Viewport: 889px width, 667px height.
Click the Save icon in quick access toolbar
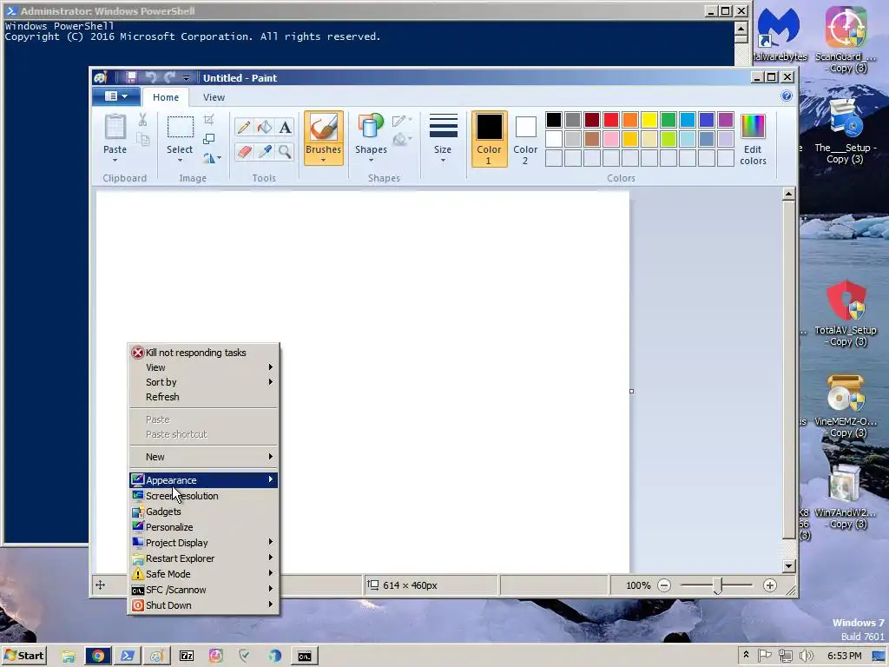click(131, 77)
